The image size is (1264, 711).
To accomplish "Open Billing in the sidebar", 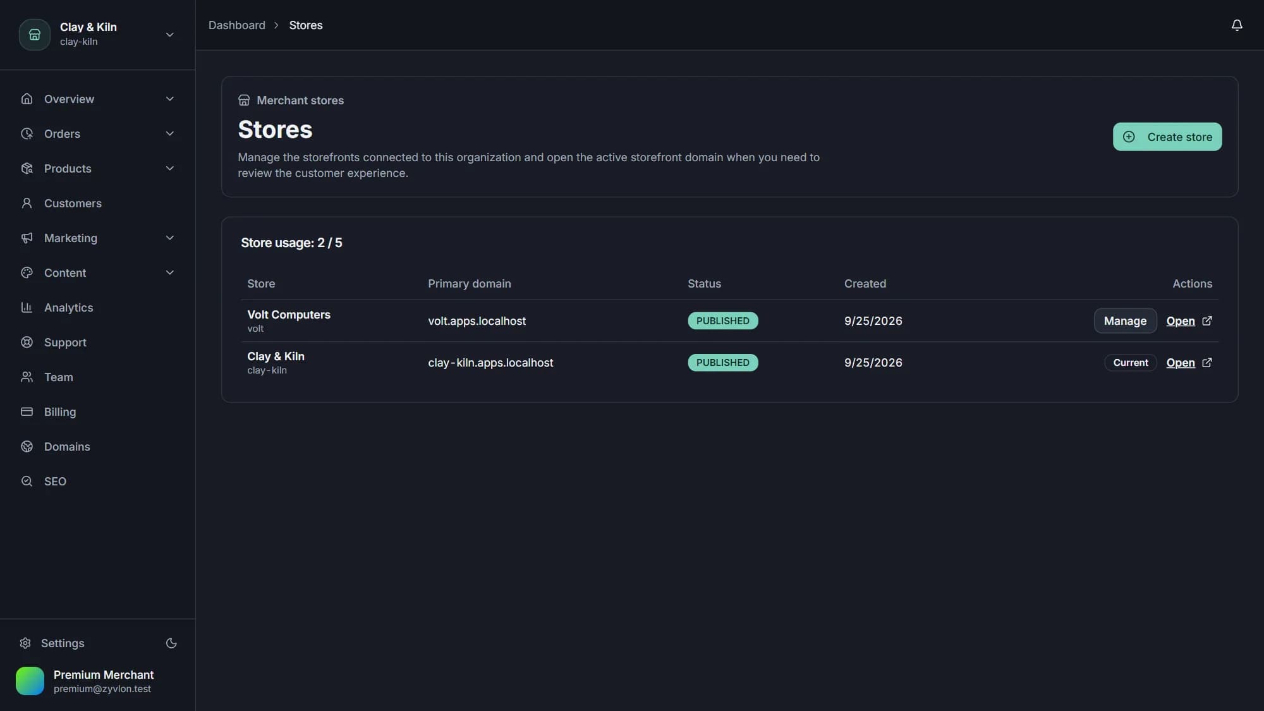I will point(98,411).
